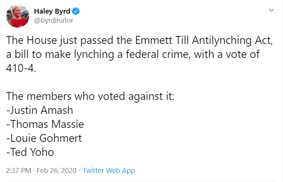Click Haley Byrd's profile avatar
This screenshot has width=283, height=182.
coord(17,16)
